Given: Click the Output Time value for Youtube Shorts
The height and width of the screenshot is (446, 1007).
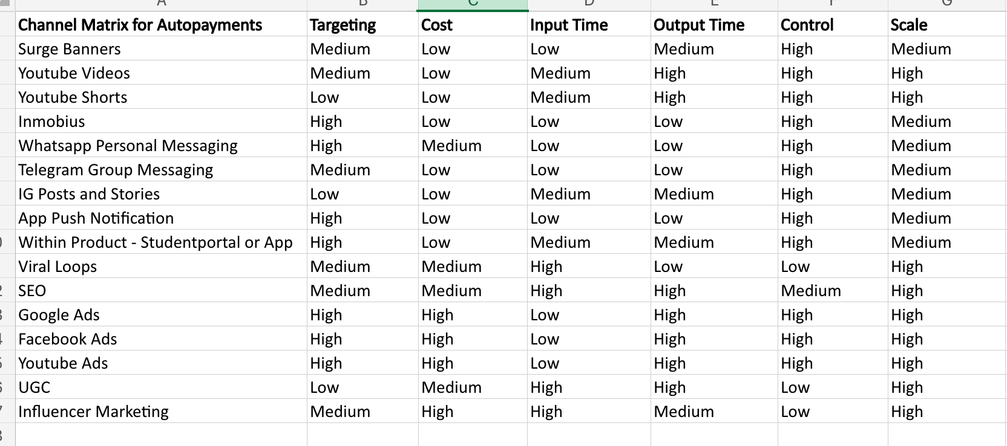Looking at the screenshot, I should coord(670,97).
